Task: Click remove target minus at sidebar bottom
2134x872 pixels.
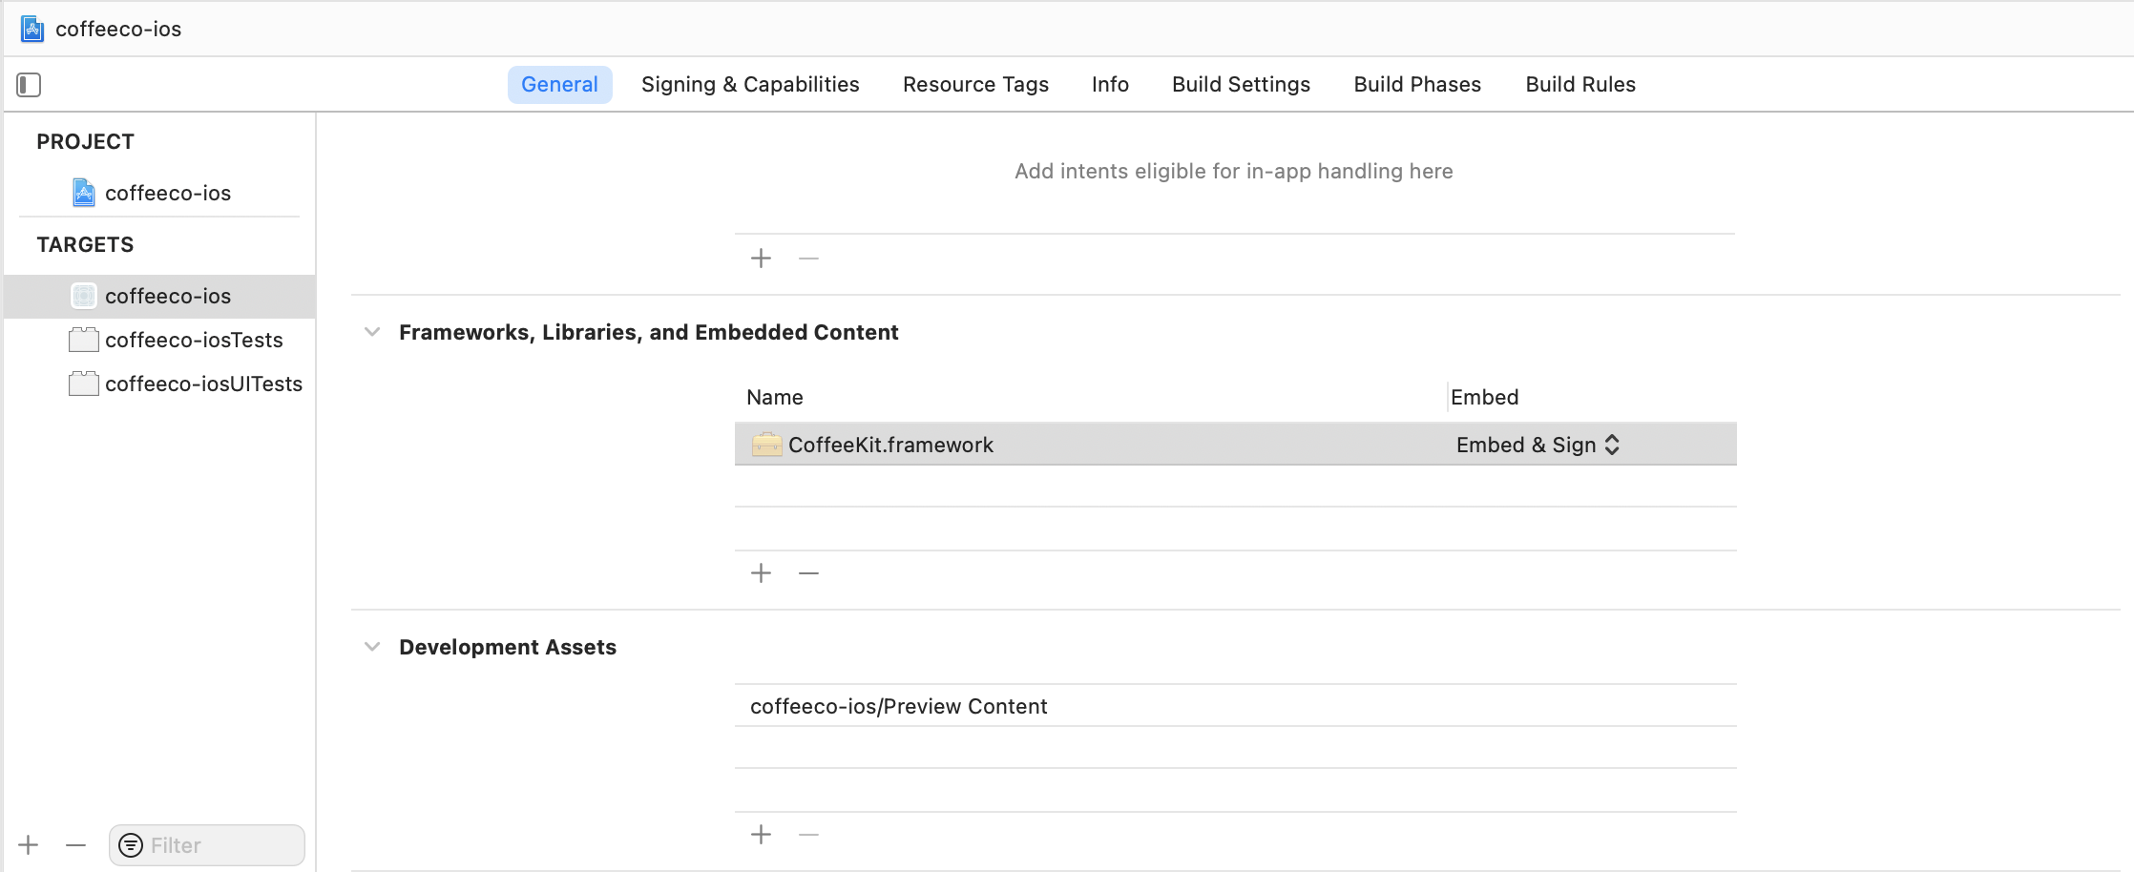Action: coord(75,845)
